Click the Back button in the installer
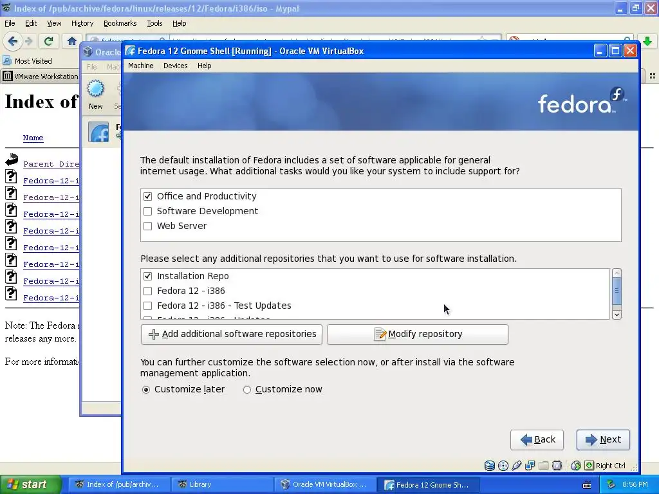This screenshot has height=494, width=659. [537, 439]
